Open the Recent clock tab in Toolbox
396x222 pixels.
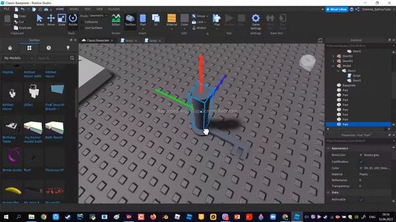[x=49, y=48]
